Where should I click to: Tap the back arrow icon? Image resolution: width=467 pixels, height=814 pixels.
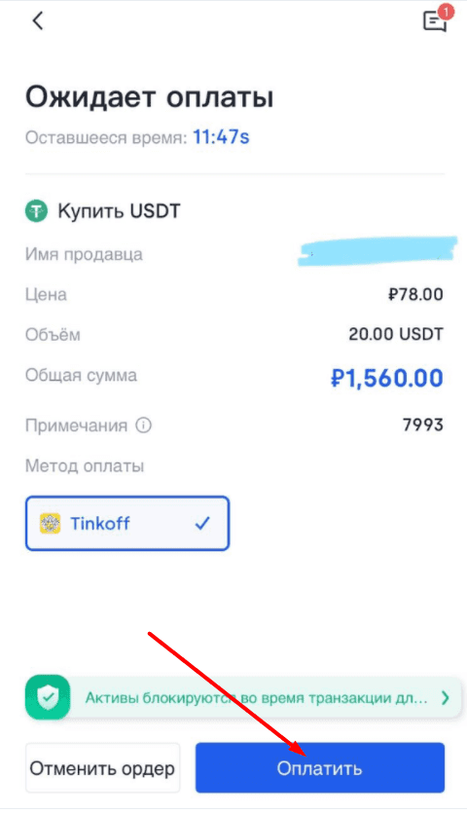(x=37, y=20)
